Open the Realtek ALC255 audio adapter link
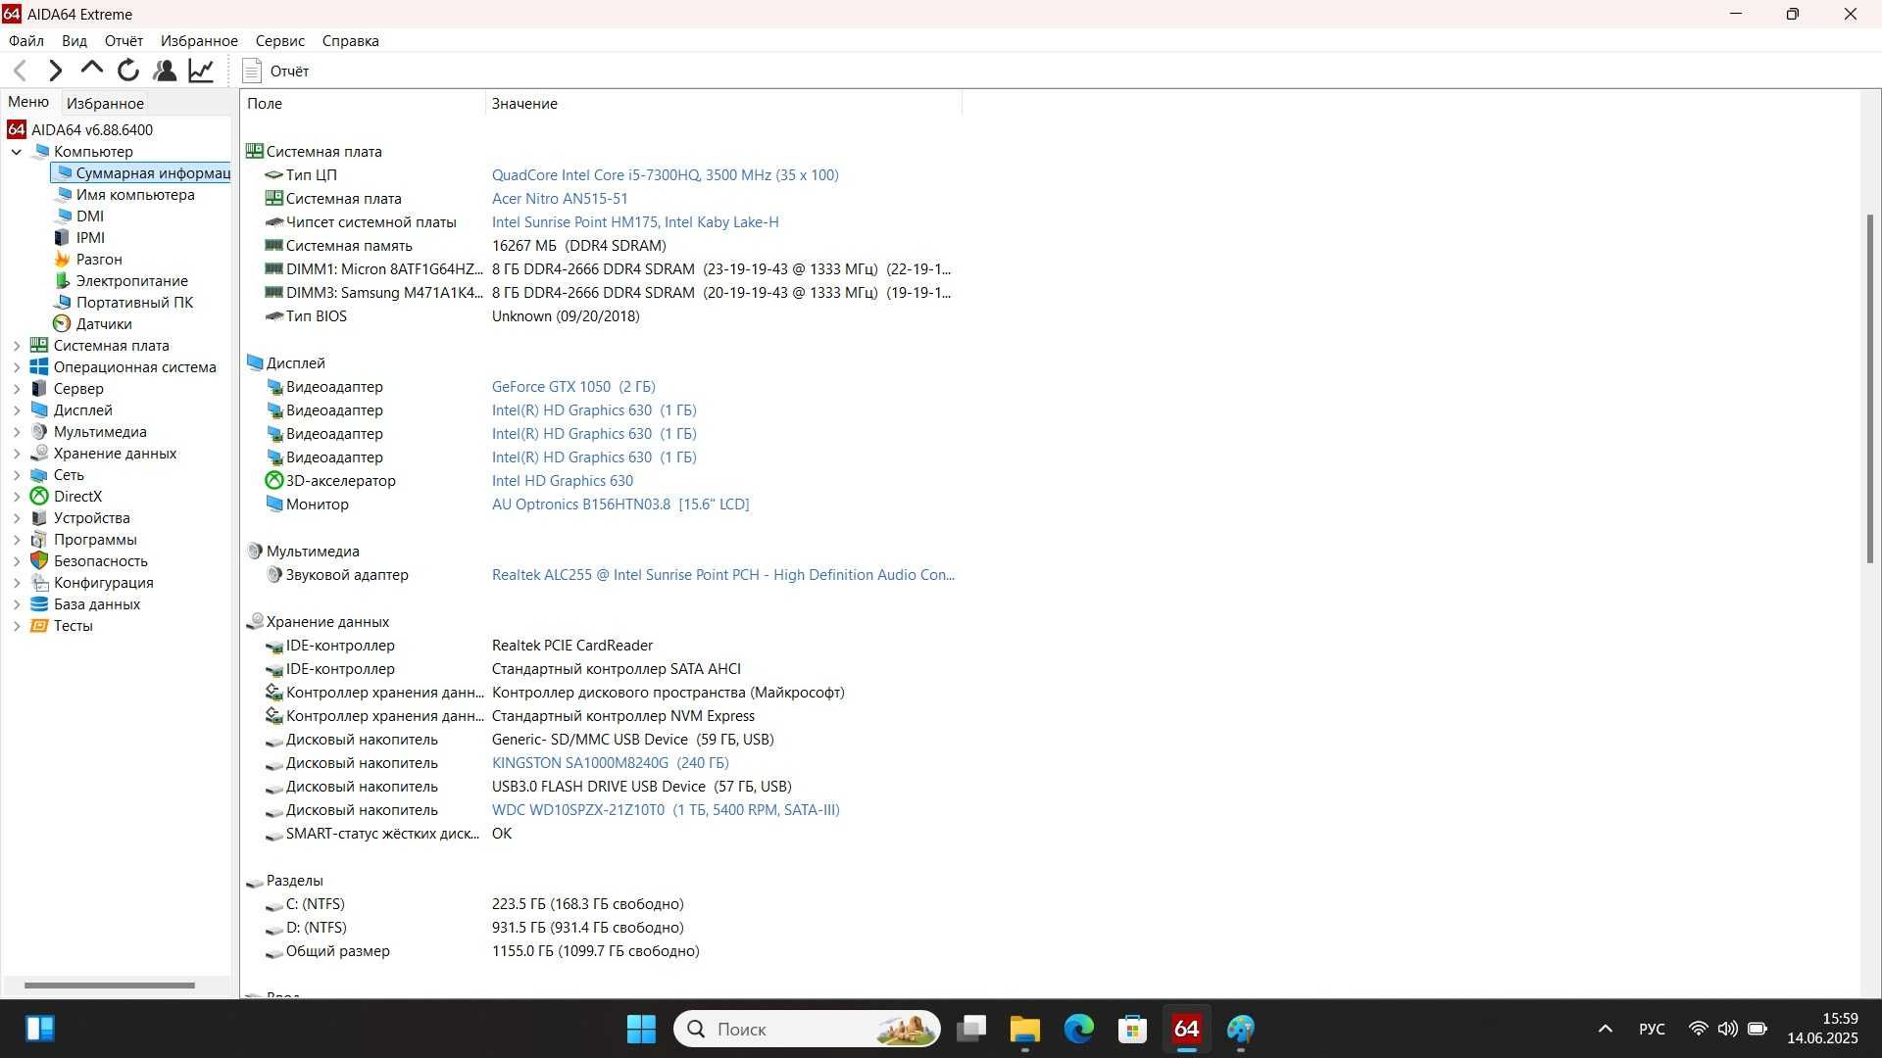 722,575
